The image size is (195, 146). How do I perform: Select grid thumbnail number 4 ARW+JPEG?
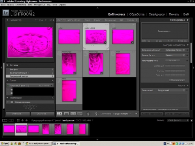pyautogui.click(x=69, y=64)
